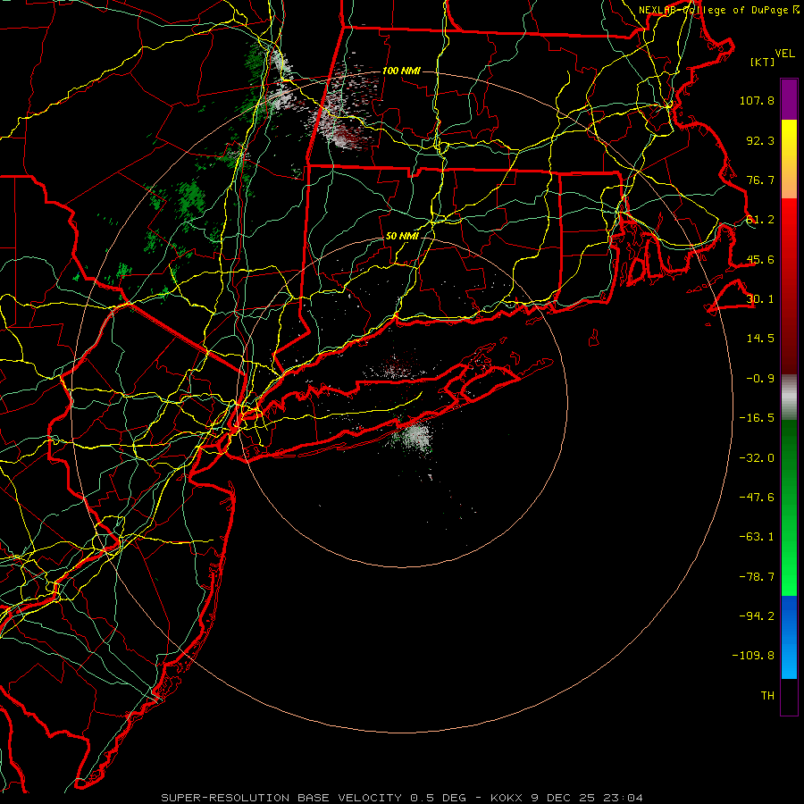Click the '[KT]' units label

[762, 62]
